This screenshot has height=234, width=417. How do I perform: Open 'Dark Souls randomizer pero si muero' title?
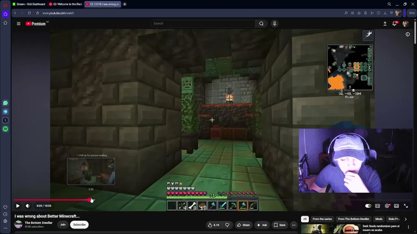tap(381, 228)
